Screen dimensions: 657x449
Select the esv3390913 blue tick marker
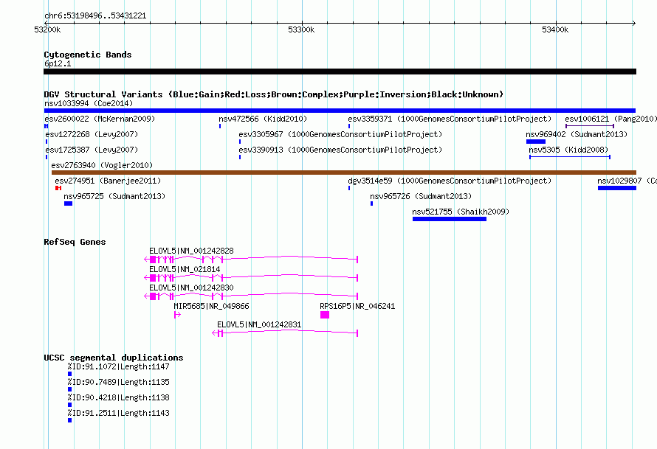(240, 157)
